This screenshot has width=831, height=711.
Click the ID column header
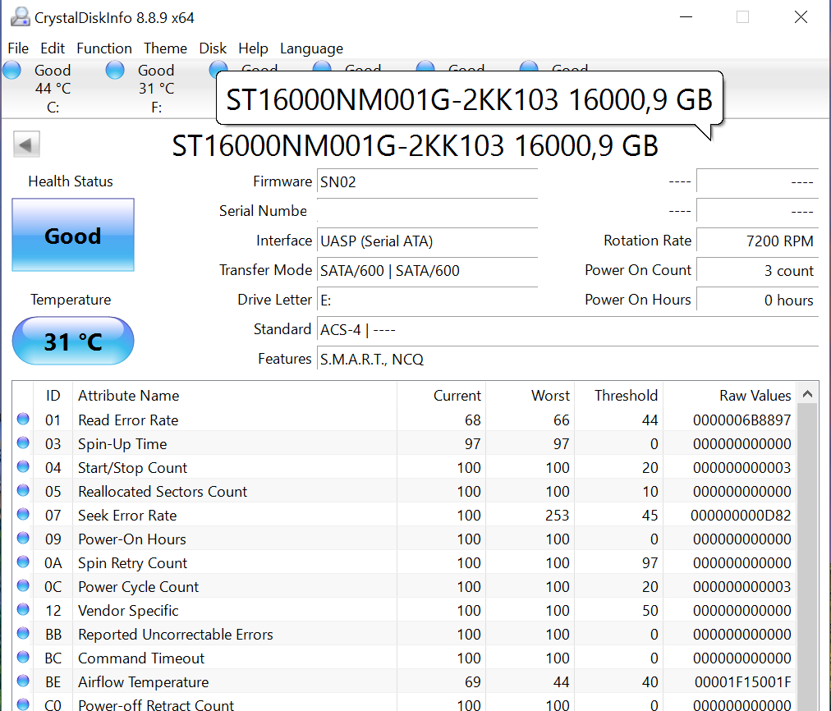(53, 396)
